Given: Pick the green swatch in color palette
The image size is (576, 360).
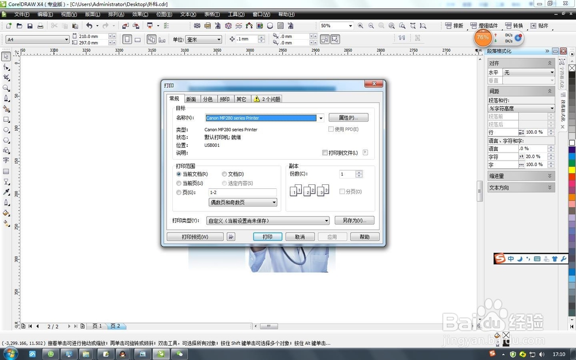Looking at the screenshot, I should tap(572, 164).
